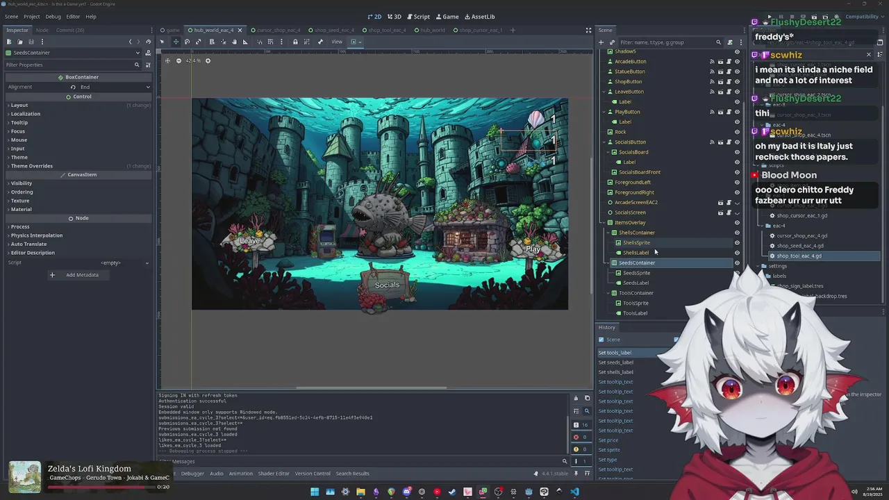Activate the Rotate Mode tool
Image resolution: width=889 pixels, height=500 pixels.
click(187, 42)
